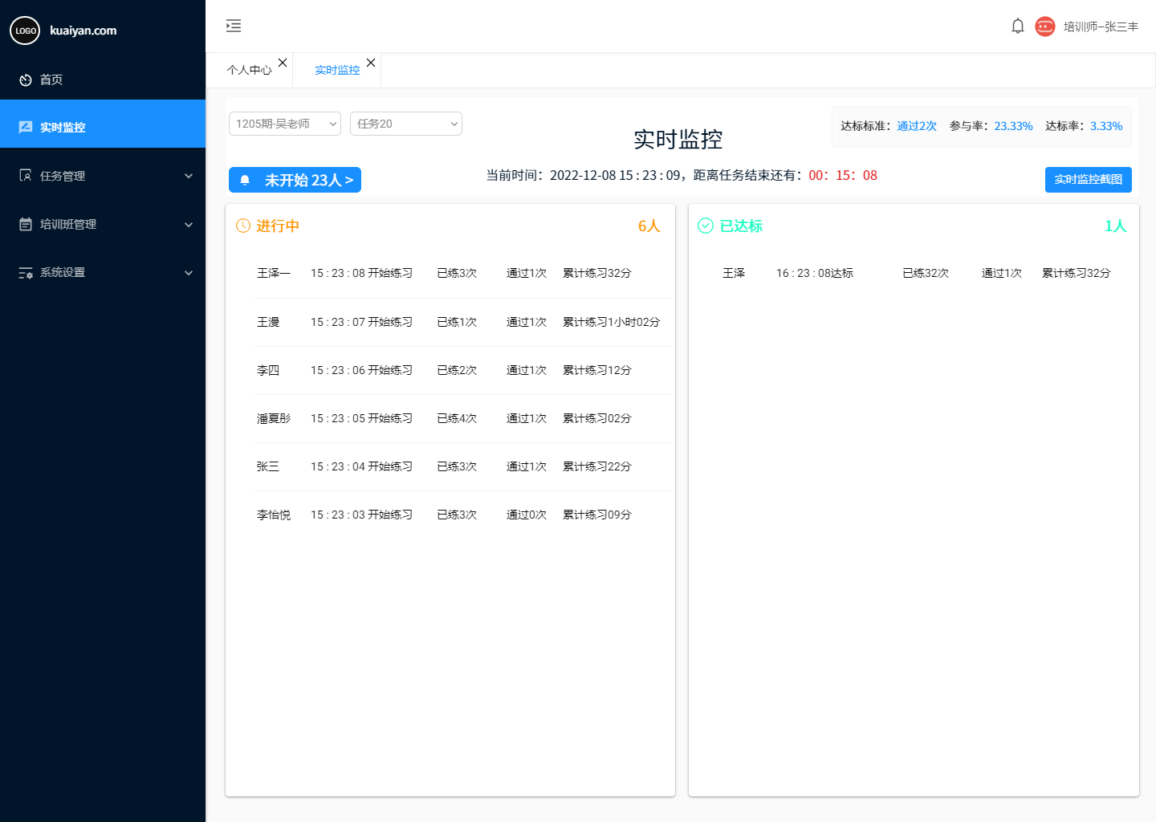The height and width of the screenshot is (822, 1156).
Task: Expand the 系统设置 chevron
Action: pyautogui.click(x=189, y=273)
